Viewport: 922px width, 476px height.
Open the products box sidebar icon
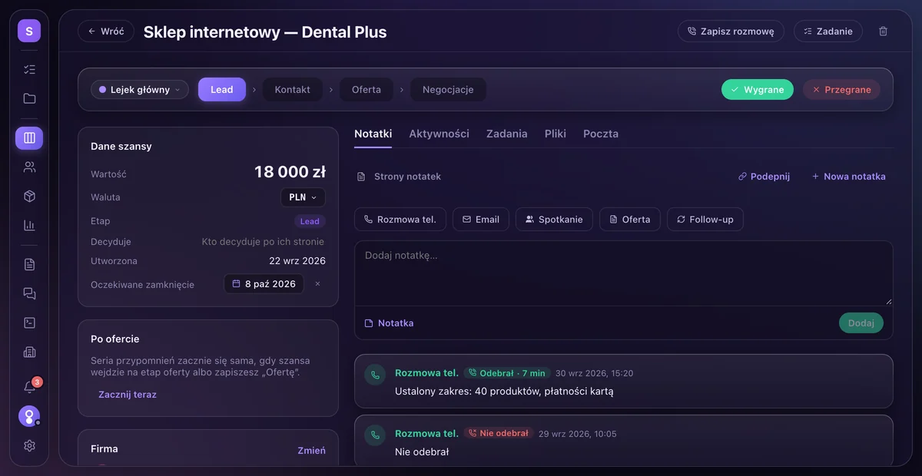(x=29, y=196)
